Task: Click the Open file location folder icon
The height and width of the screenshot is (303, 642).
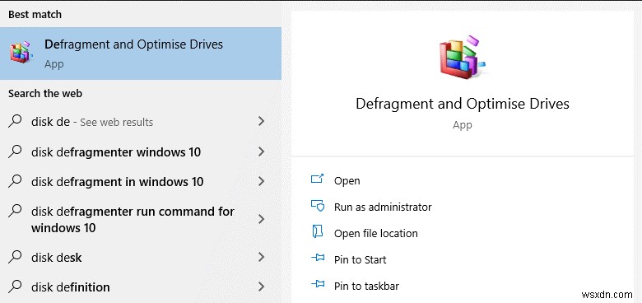Action: [318, 232]
